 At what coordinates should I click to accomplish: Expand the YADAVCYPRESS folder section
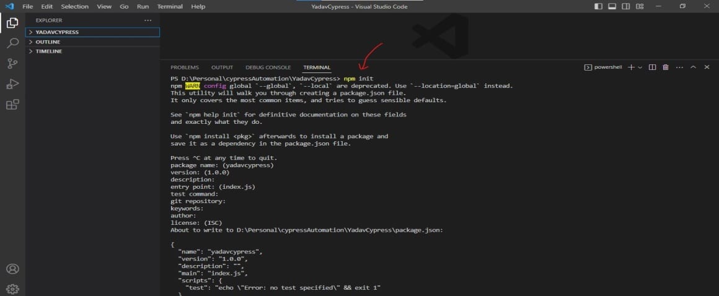(92, 32)
